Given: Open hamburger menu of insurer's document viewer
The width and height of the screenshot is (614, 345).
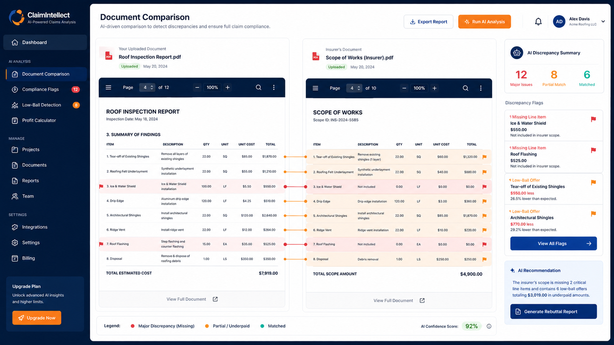Looking at the screenshot, I should point(315,88).
